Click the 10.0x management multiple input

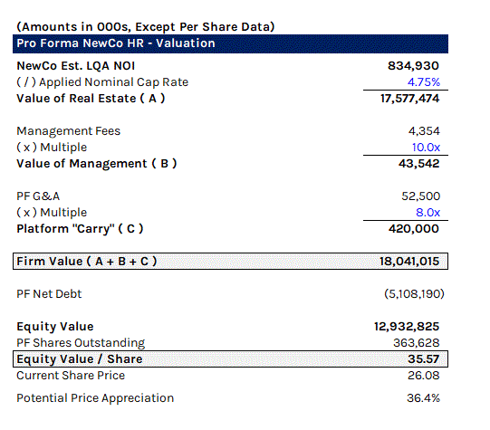click(x=426, y=147)
